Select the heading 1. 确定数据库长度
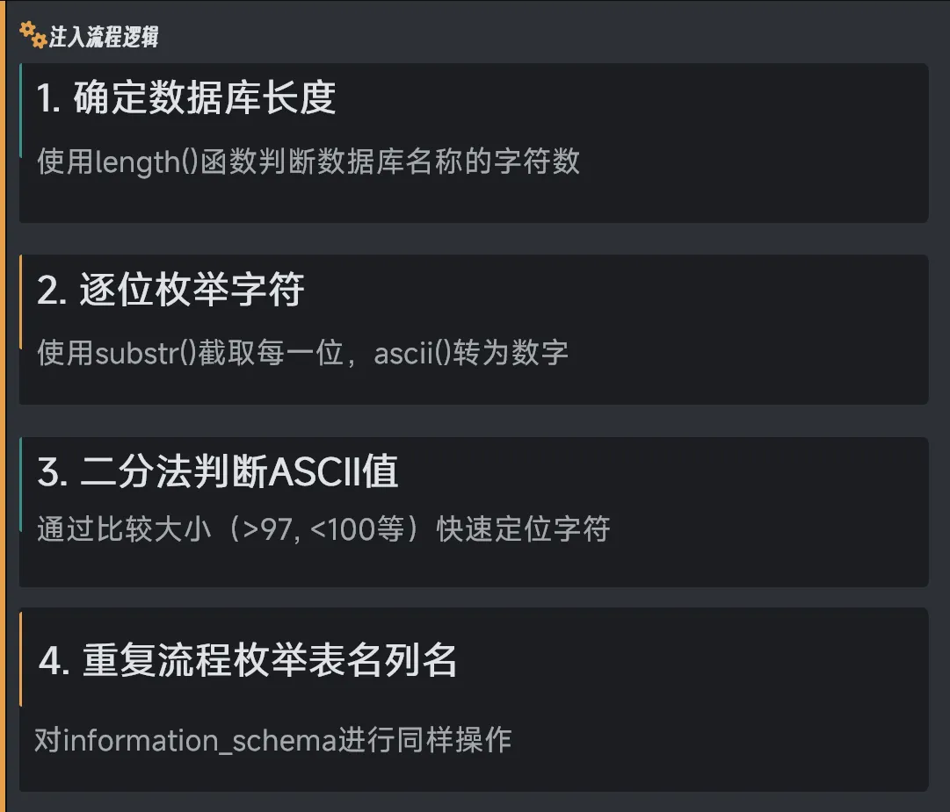 [186, 98]
